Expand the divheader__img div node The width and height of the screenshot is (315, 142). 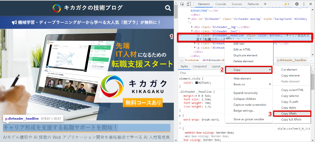(192, 27)
